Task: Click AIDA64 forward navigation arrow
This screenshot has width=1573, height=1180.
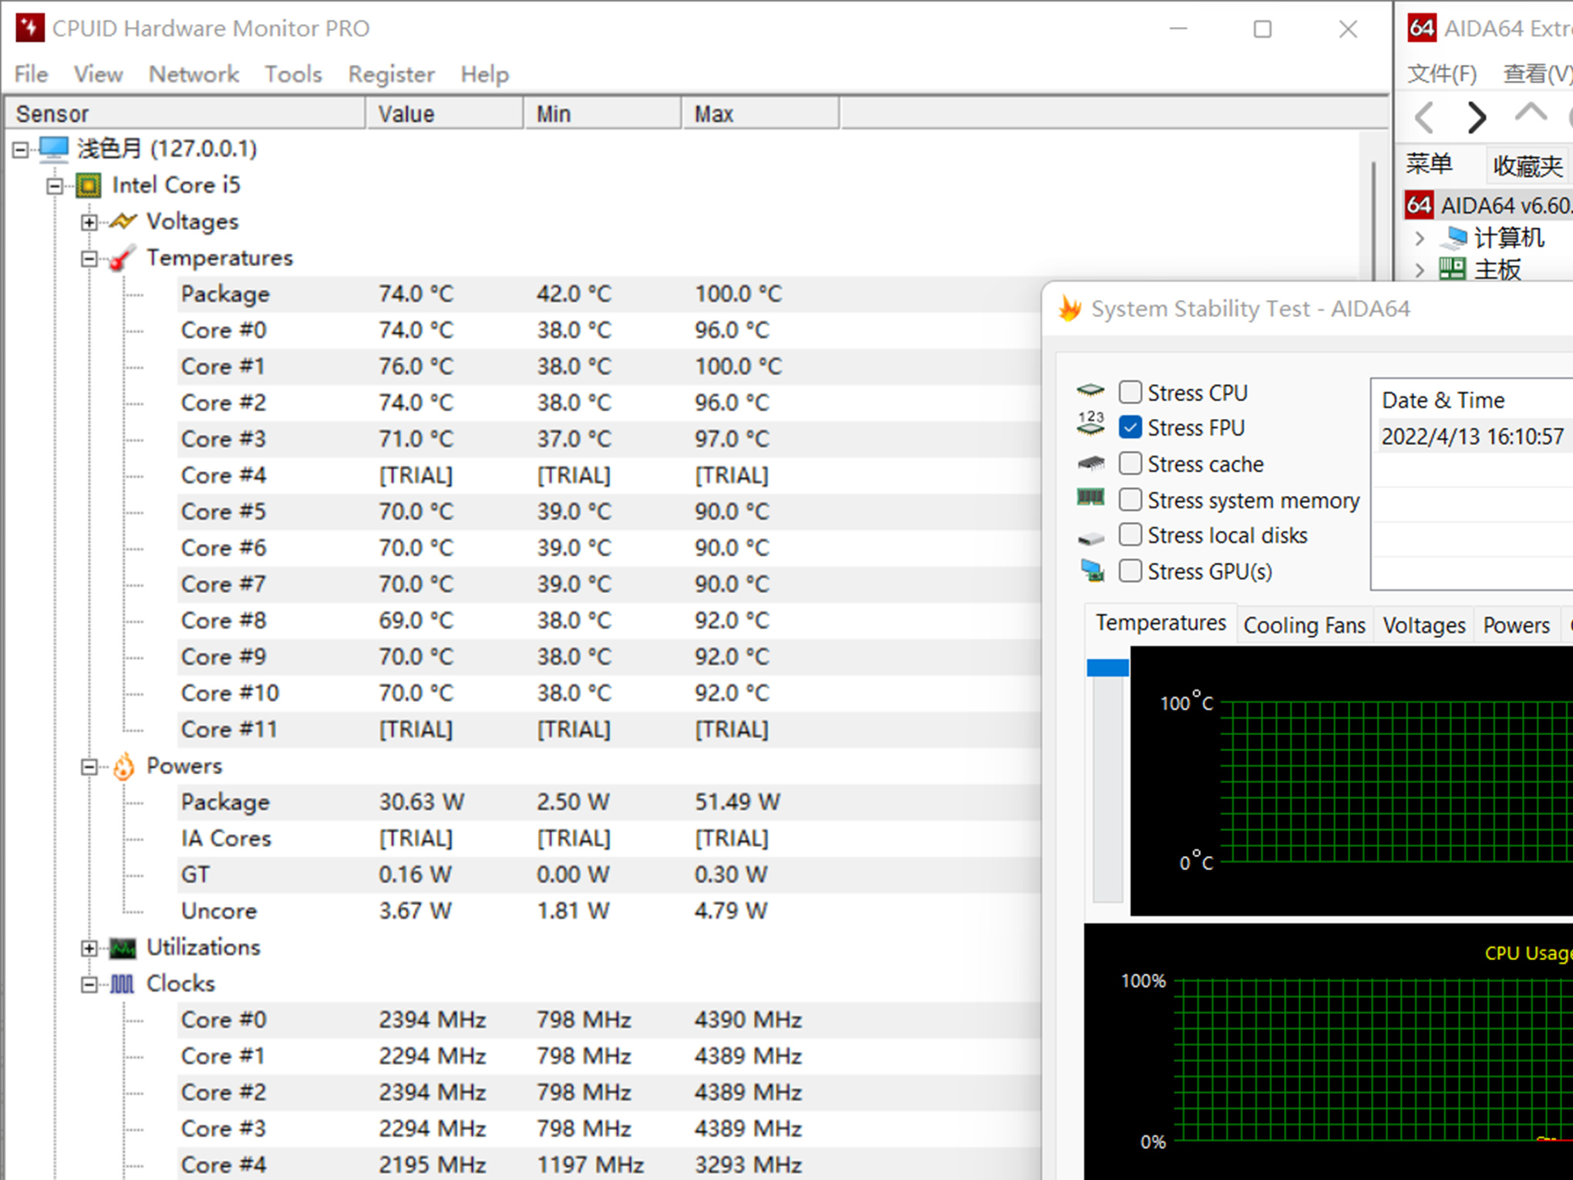Action: (x=1476, y=117)
